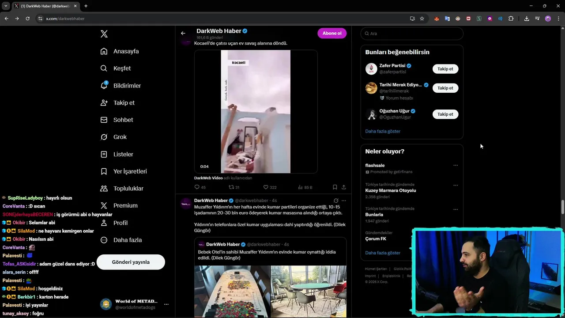Open the media controls icon in toolbar
Screen dimensions: 565x318
coord(537,19)
